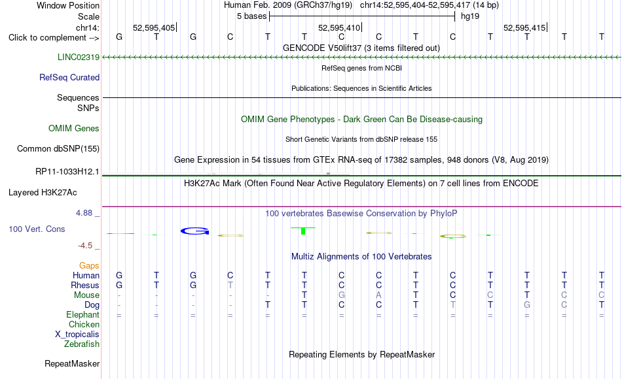
Task: Click the 52,595,415 coordinate marker
Action: pyautogui.click(x=525, y=27)
